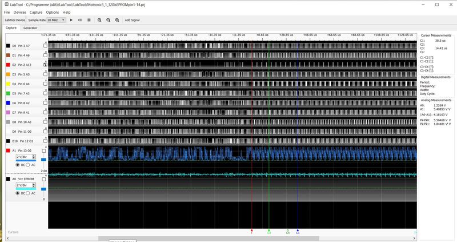Click the third magnifier, zoom-all icon
Screen dimensions: 457x242
pyautogui.click(x=117, y=20)
